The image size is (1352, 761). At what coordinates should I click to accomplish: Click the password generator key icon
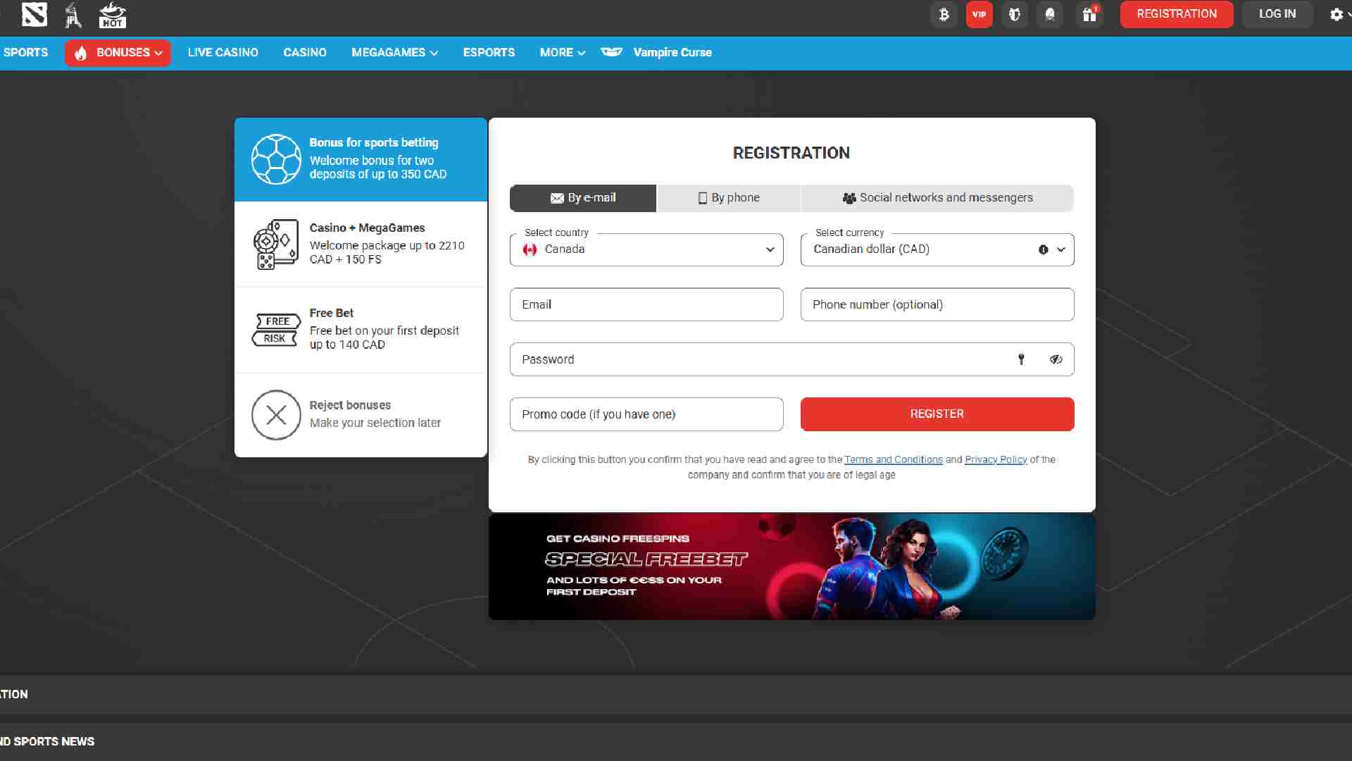1021,359
